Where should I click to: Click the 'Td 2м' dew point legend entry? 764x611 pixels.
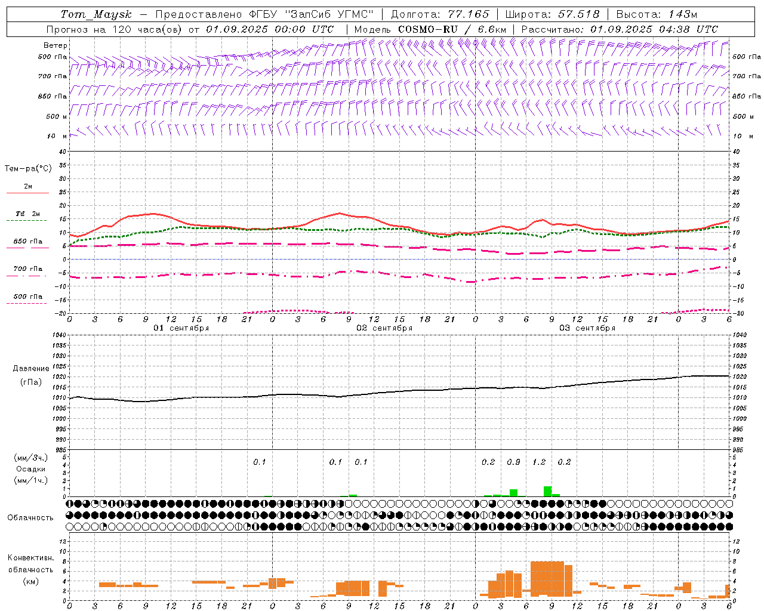pos(28,214)
